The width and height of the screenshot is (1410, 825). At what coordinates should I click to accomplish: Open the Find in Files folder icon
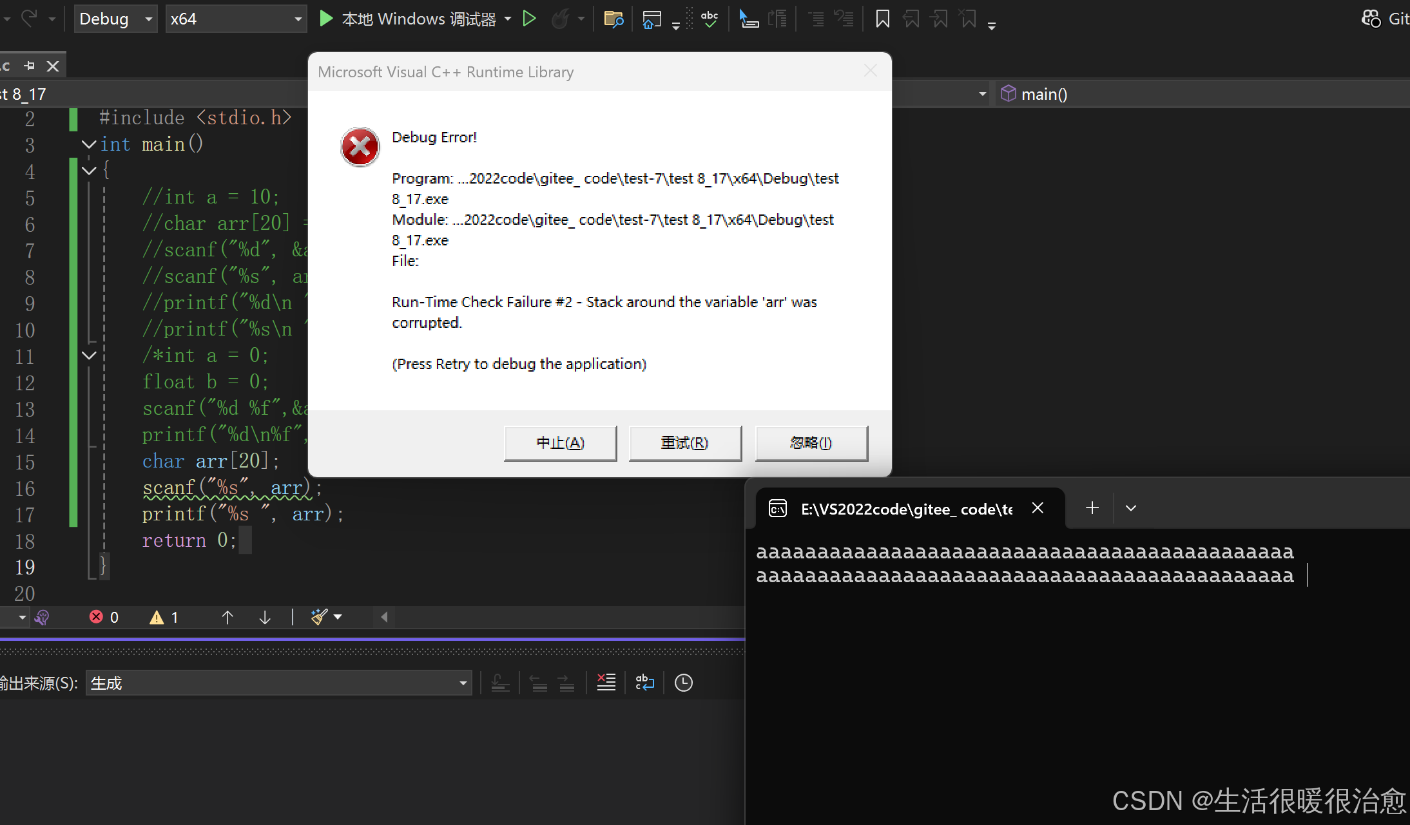[613, 19]
